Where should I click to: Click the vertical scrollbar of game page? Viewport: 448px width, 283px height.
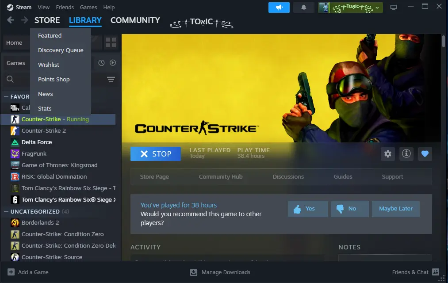tap(444, 41)
